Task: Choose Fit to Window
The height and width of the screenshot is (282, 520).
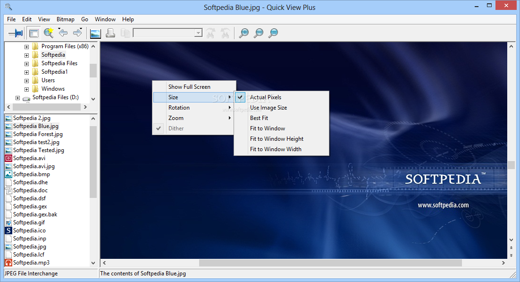Action: 282,128
